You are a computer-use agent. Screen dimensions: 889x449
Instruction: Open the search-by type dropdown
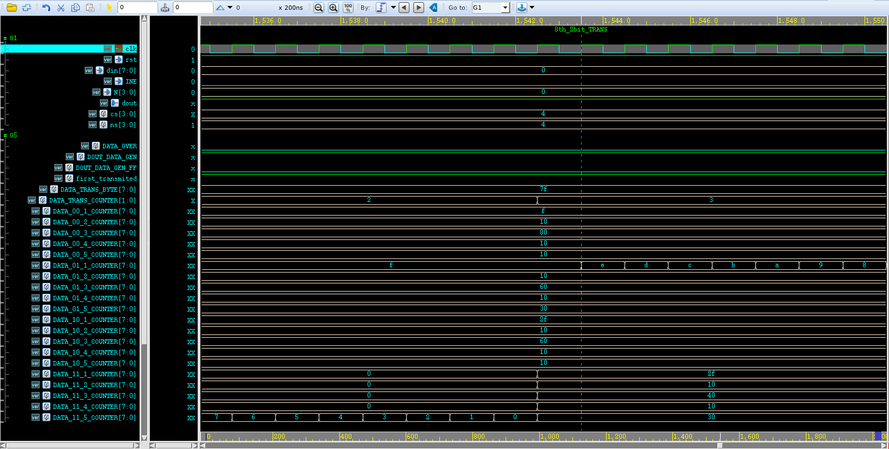pos(393,8)
